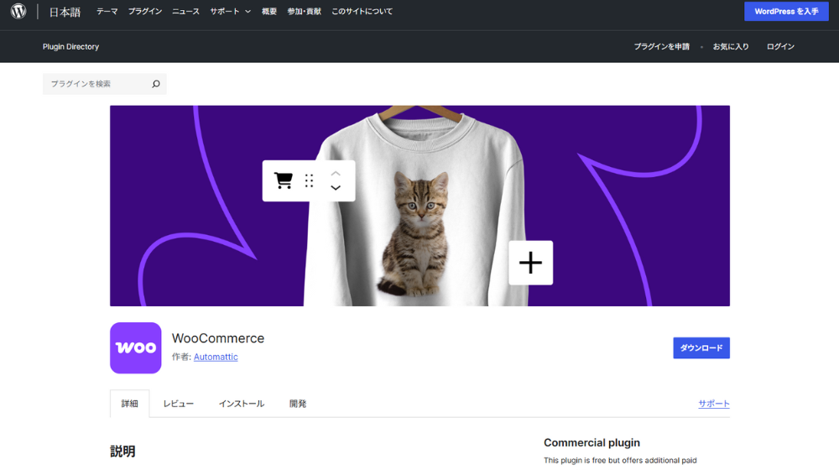Click the 説明 heading
Image resolution: width=839 pixels, height=470 pixels.
click(122, 452)
